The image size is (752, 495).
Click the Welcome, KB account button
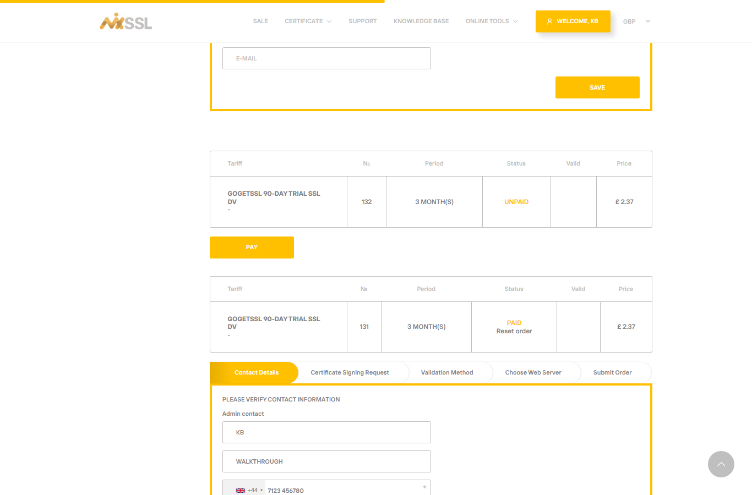coord(573,21)
